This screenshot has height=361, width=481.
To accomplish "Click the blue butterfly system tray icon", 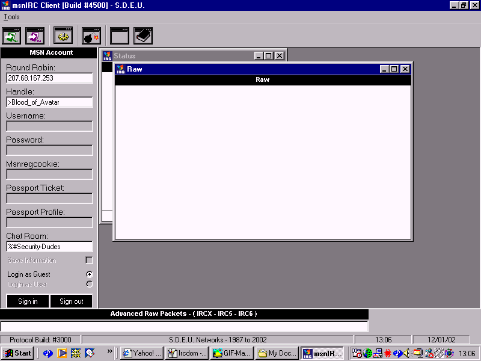I will [x=397, y=353].
